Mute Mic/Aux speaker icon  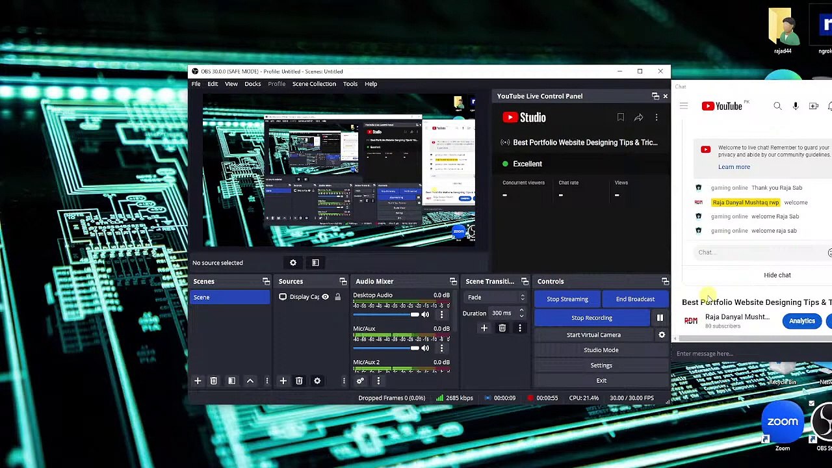(425, 348)
